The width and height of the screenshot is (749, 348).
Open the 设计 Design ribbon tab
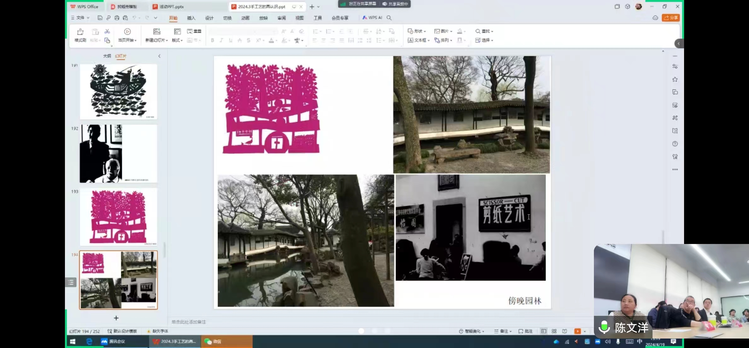(209, 18)
